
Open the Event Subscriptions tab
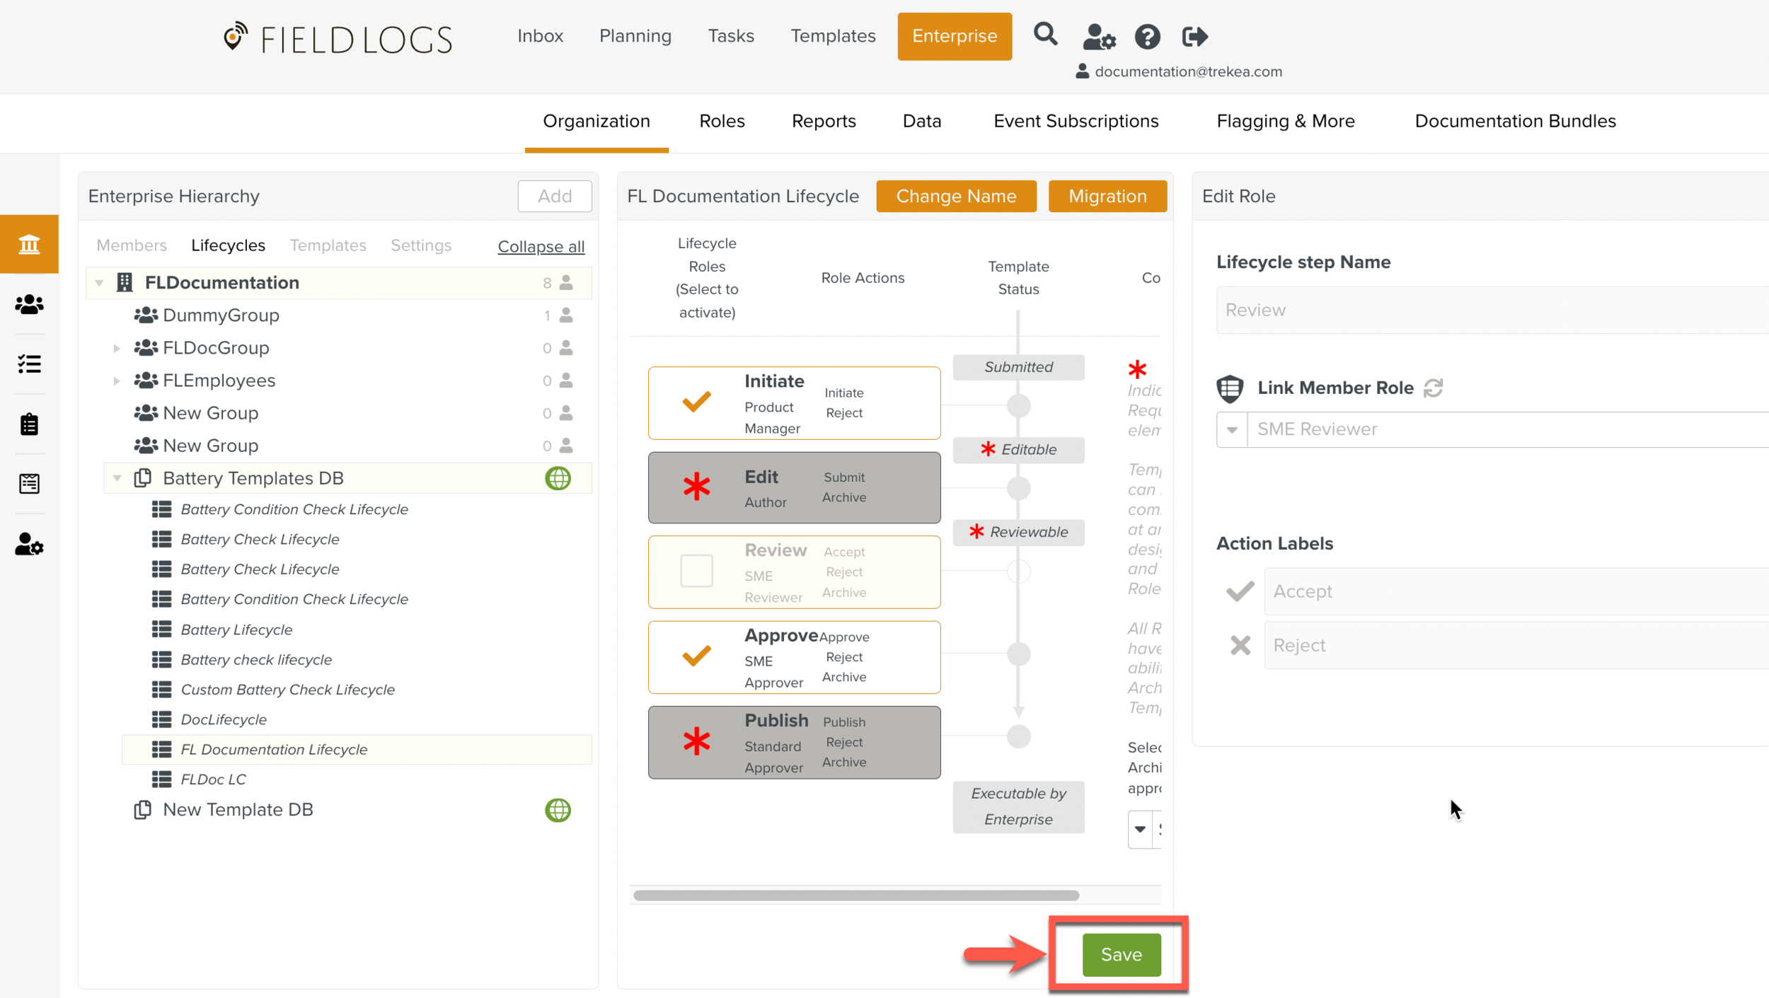tap(1076, 121)
